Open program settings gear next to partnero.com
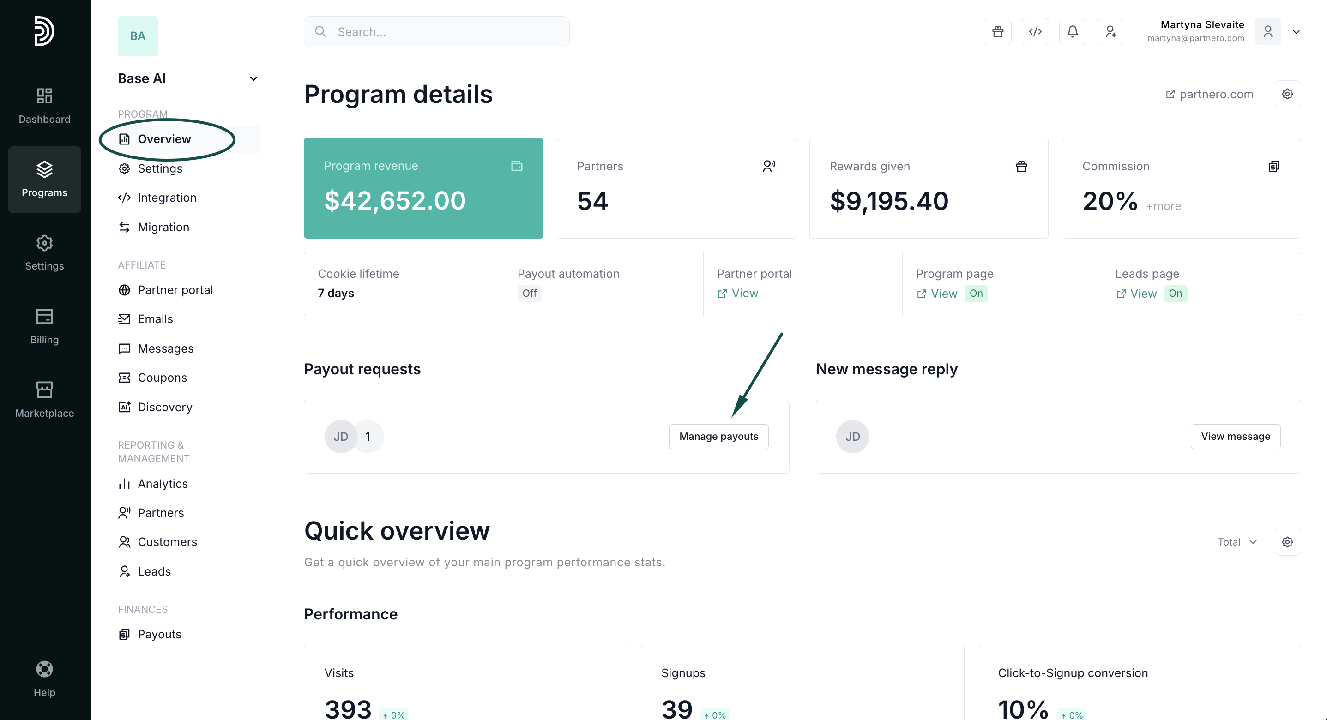This screenshot has width=1327, height=720. (1287, 94)
